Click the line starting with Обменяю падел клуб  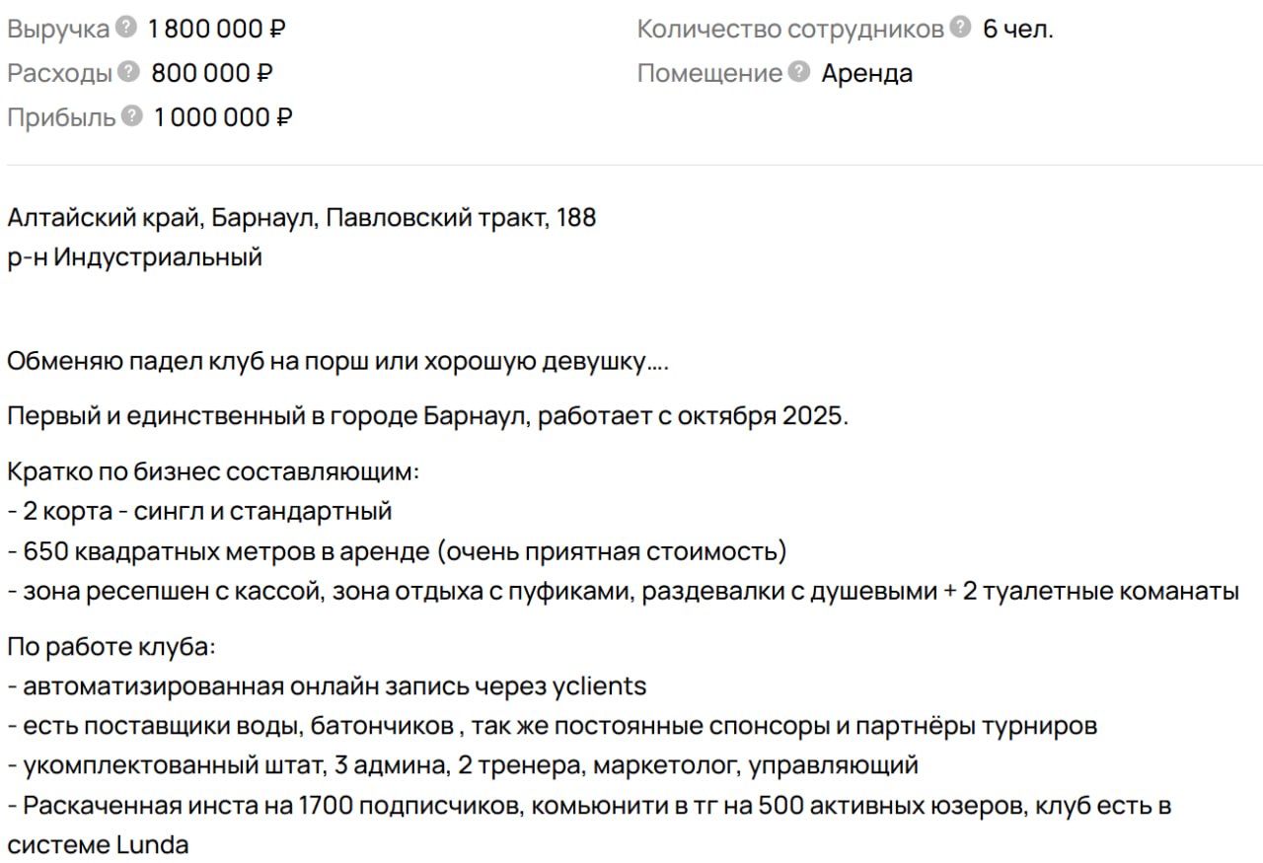pyautogui.click(x=337, y=362)
